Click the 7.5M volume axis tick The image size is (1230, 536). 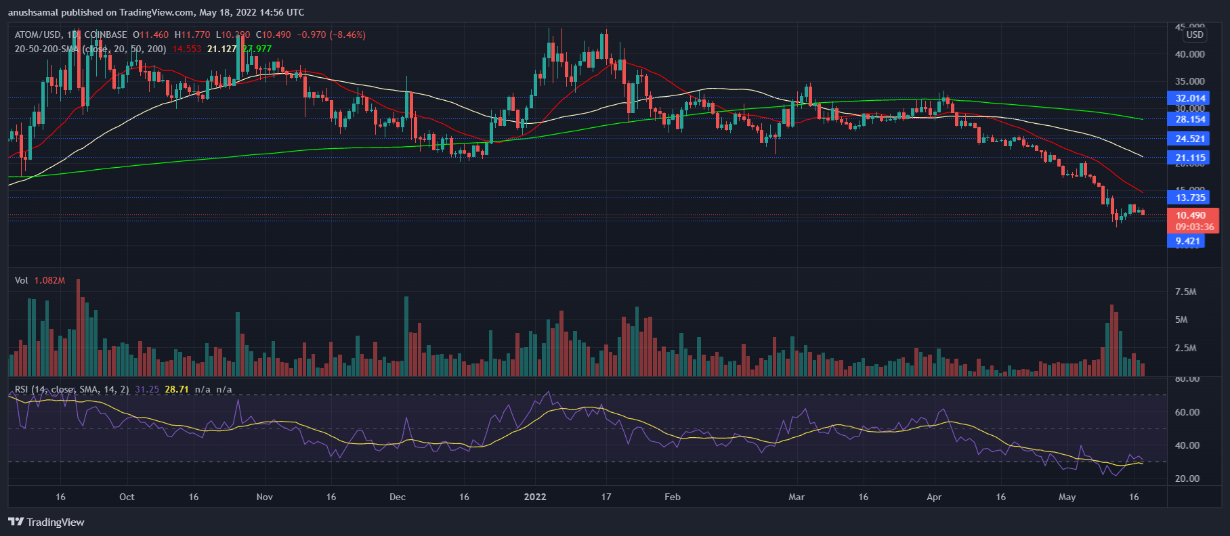point(1186,292)
